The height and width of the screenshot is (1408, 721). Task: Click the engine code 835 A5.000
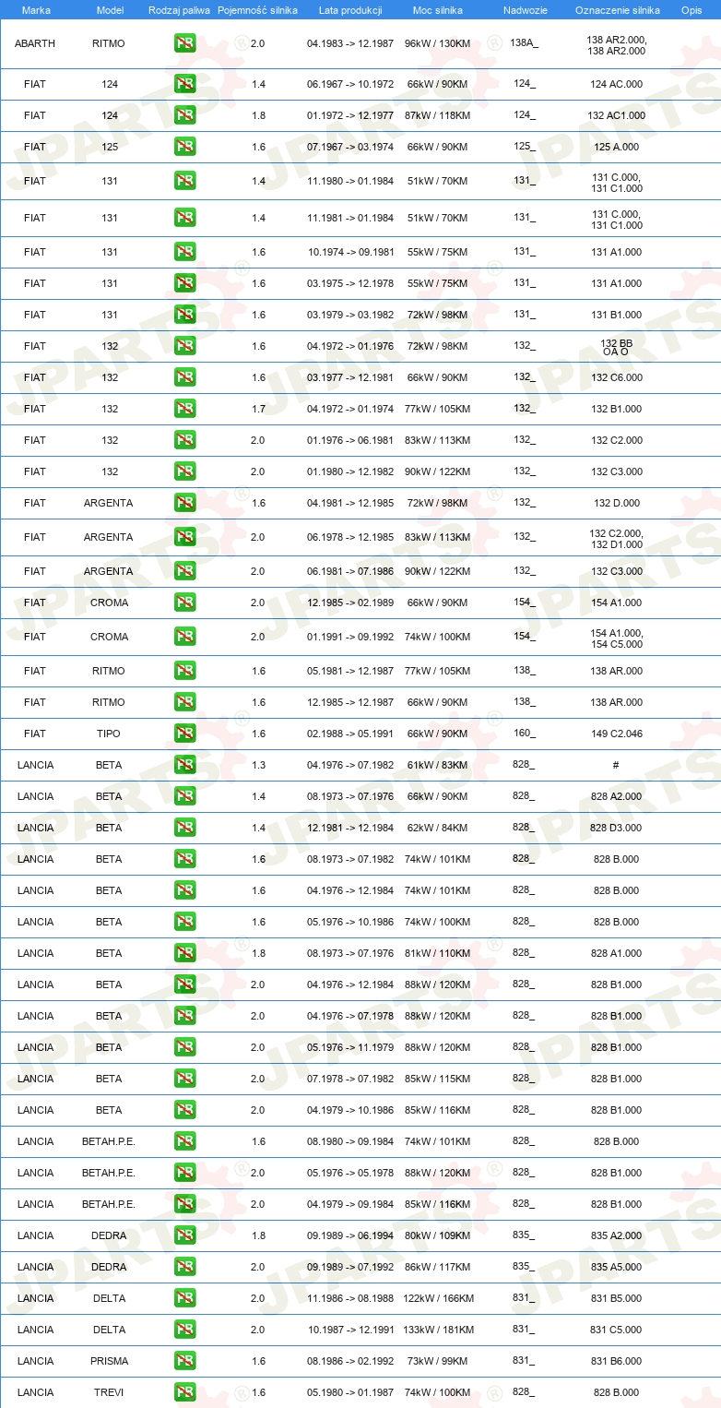point(616,1267)
